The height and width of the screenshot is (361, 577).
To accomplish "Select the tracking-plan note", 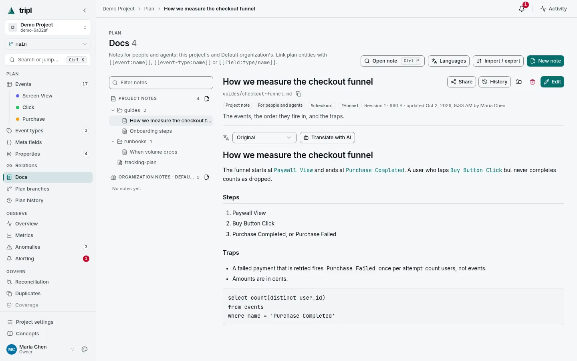I will 161,162.
